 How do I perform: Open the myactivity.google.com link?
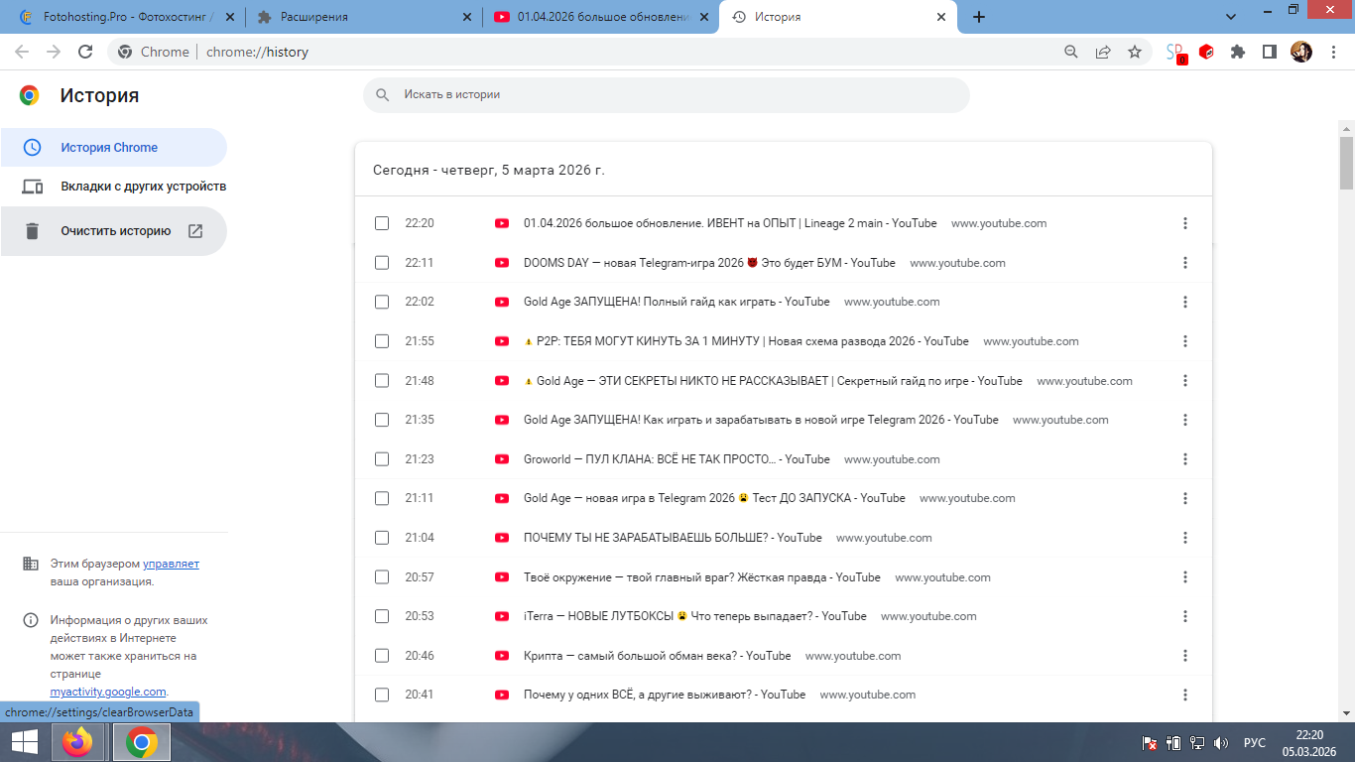tap(108, 692)
